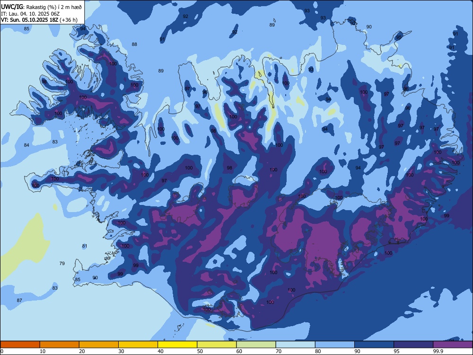Click the humidity value '95' on the map

[399, 37]
